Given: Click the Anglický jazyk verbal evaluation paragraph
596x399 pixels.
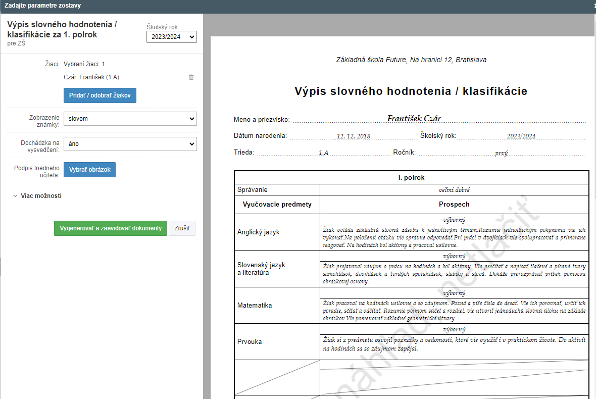Looking at the screenshot, I should point(454,237).
